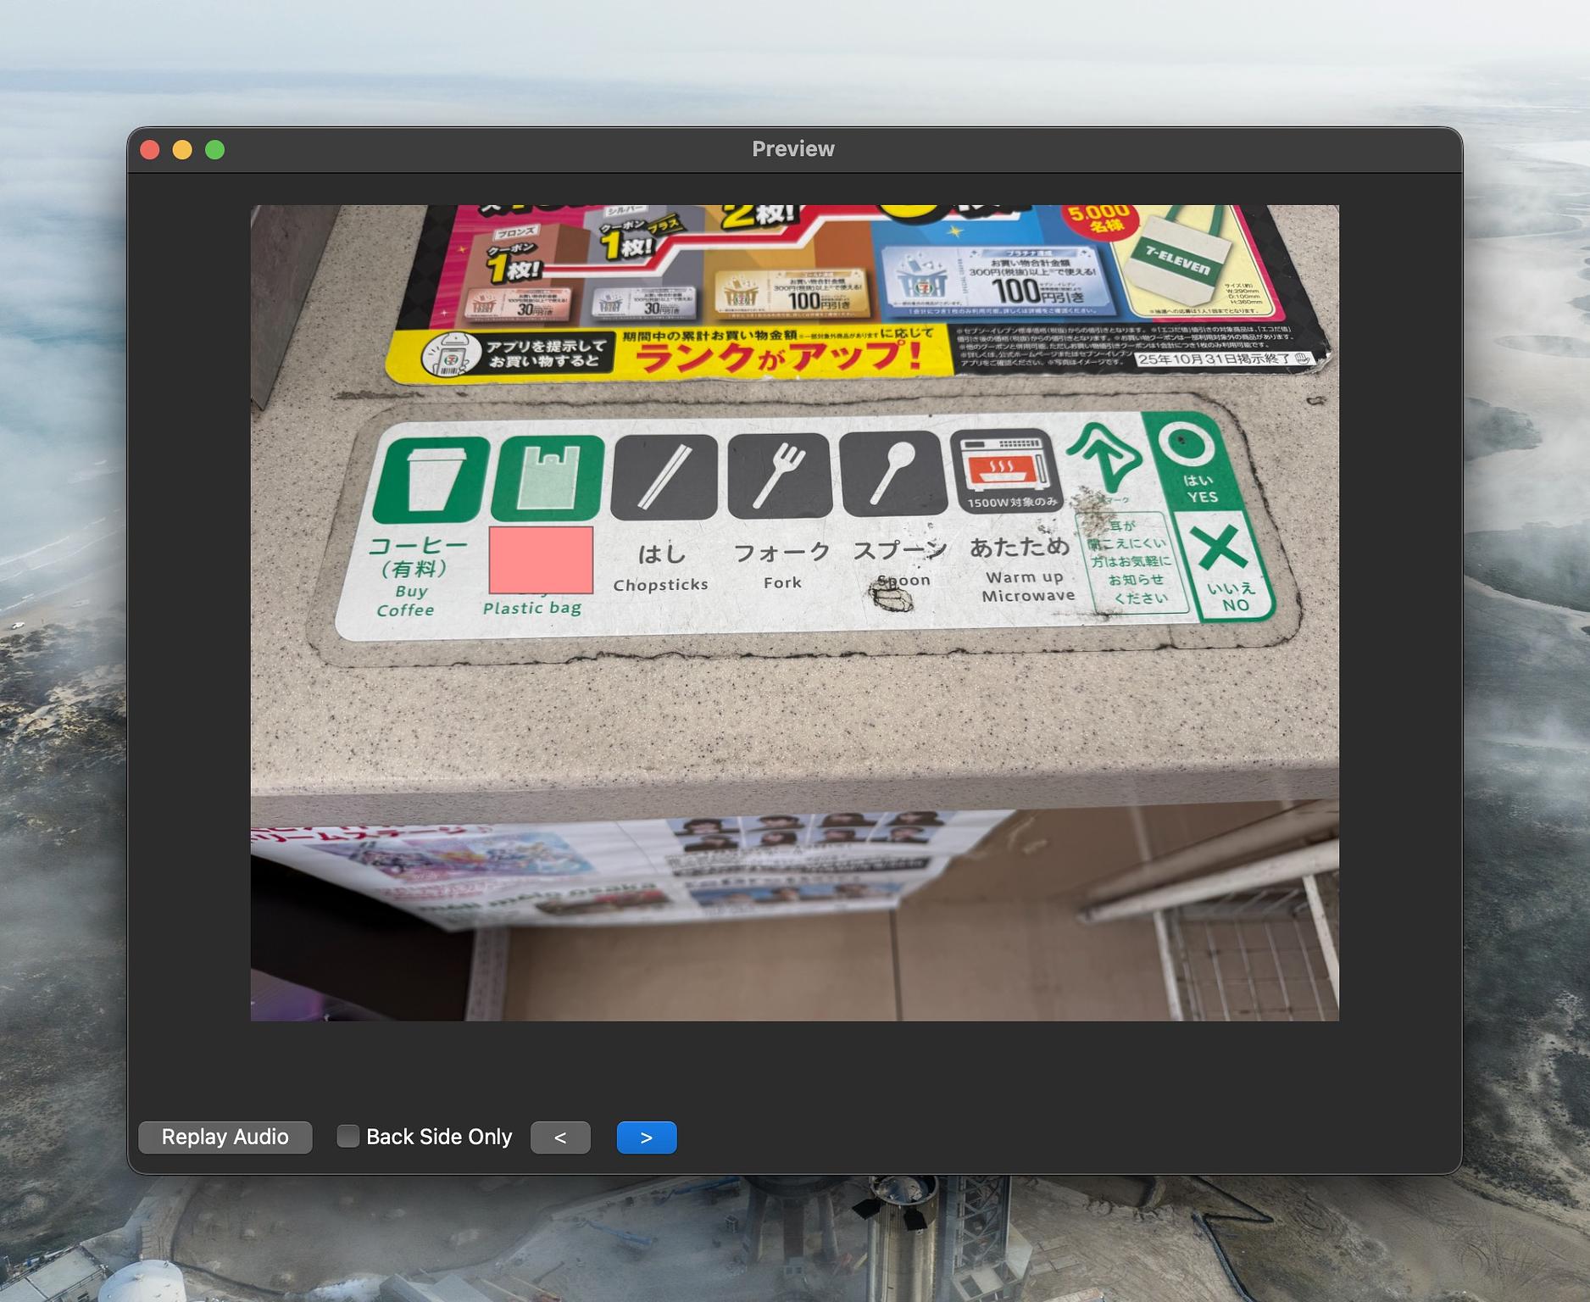Select the gray chopsticks icon on the sign
The width and height of the screenshot is (1590, 1302).
(x=664, y=476)
